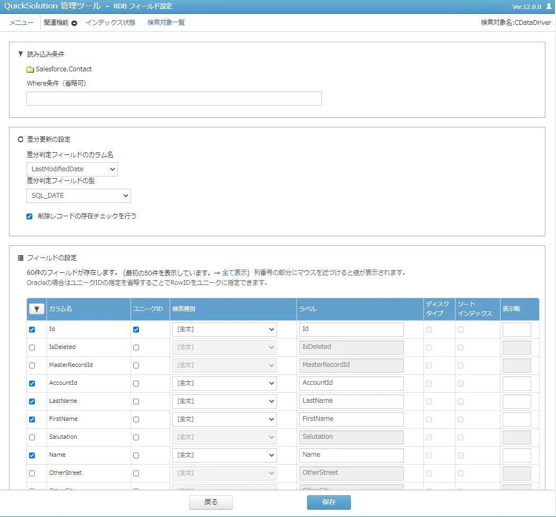This screenshot has height=517, width=556.
Task: Open the メニュー menu item
Action: coord(21,23)
